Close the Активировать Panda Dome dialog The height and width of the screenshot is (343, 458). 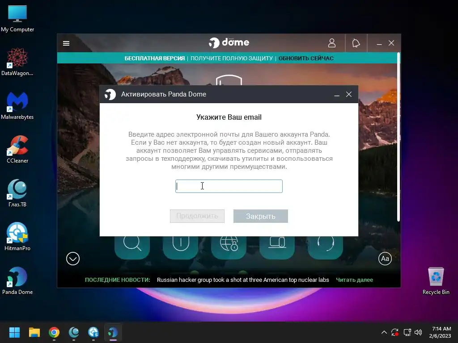[x=349, y=94]
